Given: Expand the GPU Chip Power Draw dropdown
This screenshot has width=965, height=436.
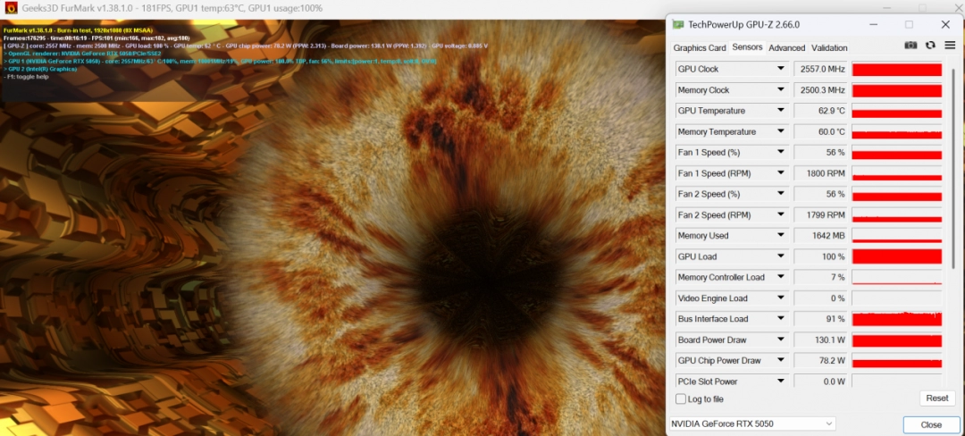Looking at the screenshot, I should click(x=780, y=361).
